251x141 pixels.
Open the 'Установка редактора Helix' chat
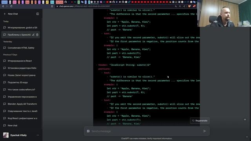click(21, 68)
